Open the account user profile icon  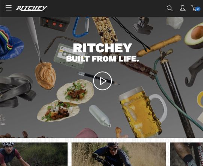[x=183, y=8]
